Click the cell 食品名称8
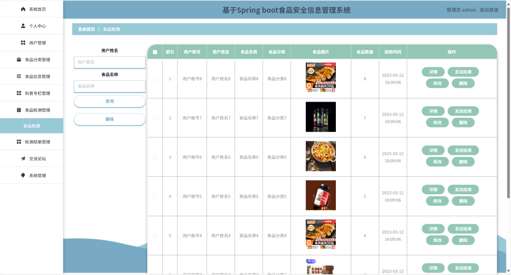 click(249, 79)
